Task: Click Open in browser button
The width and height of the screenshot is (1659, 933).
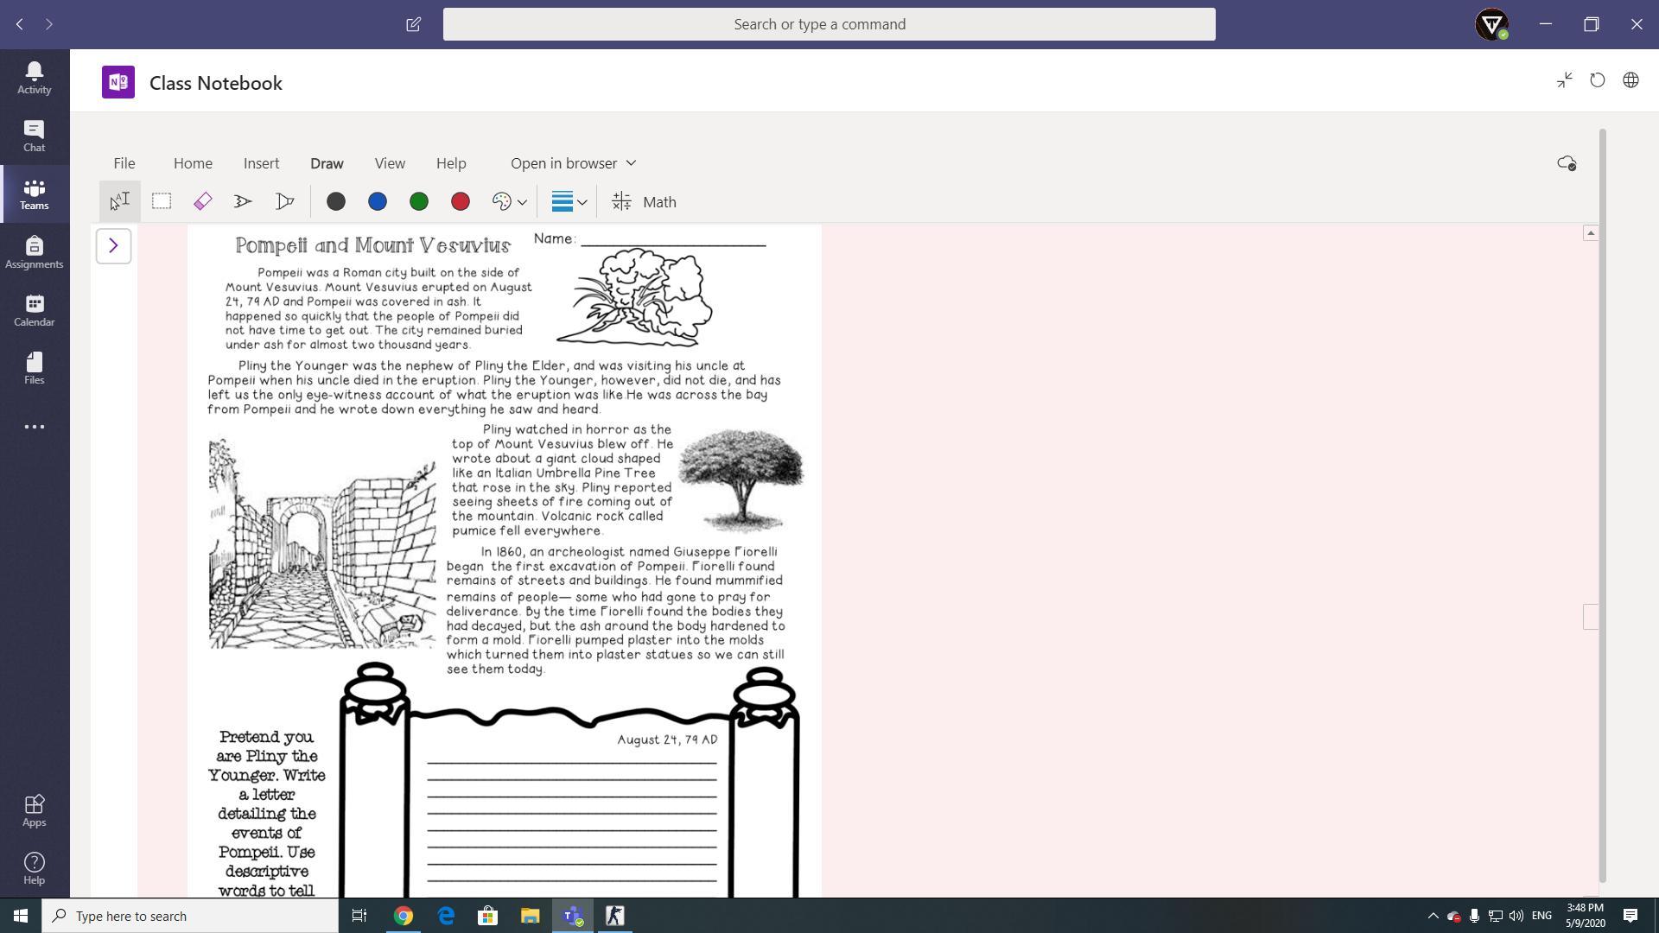Action: click(572, 163)
